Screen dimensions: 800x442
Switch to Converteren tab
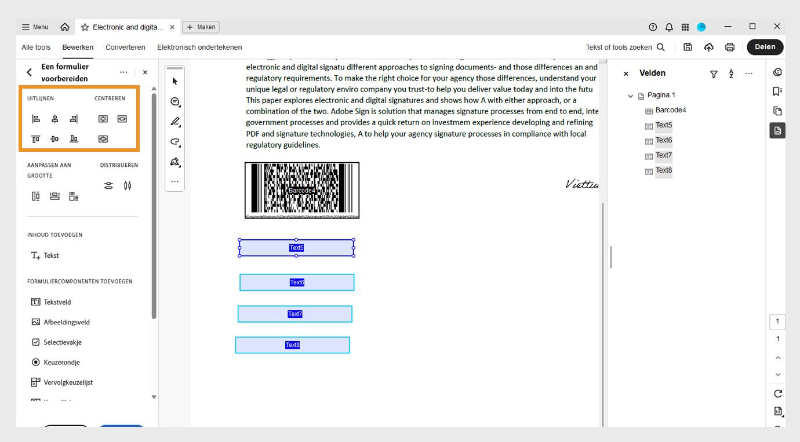(125, 48)
